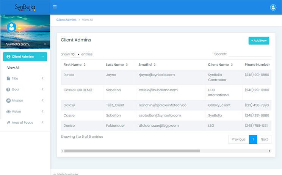Click the (248) 758-1331 phone cell
Viewport: 282px width, 175px height.
click(x=256, y=126)
